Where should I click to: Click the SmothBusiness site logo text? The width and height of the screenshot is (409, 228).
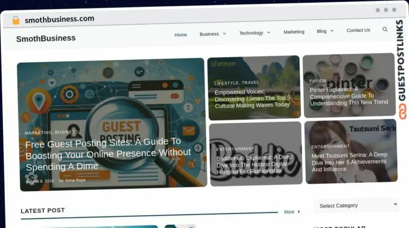click(x=46, y=38)
